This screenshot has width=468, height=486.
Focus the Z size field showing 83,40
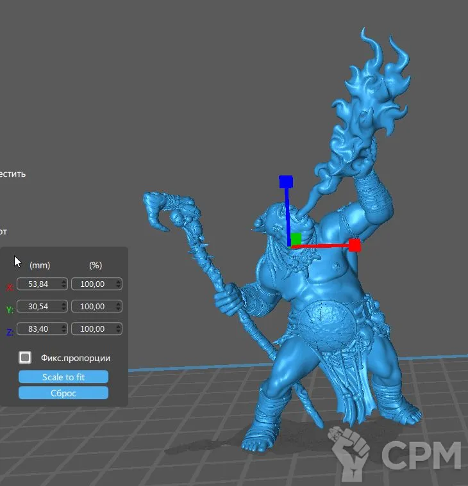coord(38,329)
